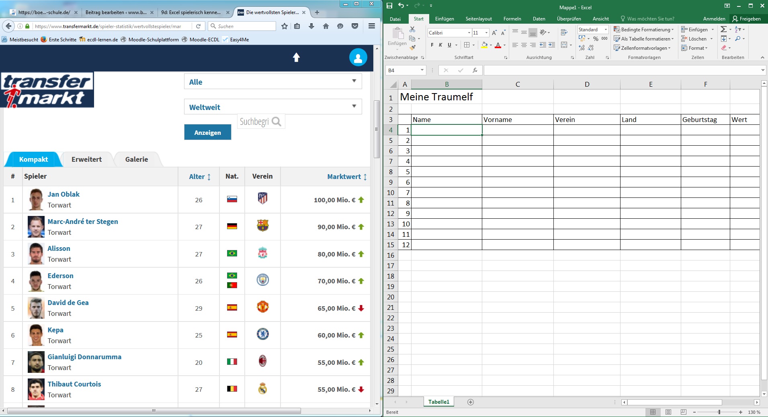The image size is (768, 417).
Task: Click the AutoSum sigma icon
Action: click(723, 29)
